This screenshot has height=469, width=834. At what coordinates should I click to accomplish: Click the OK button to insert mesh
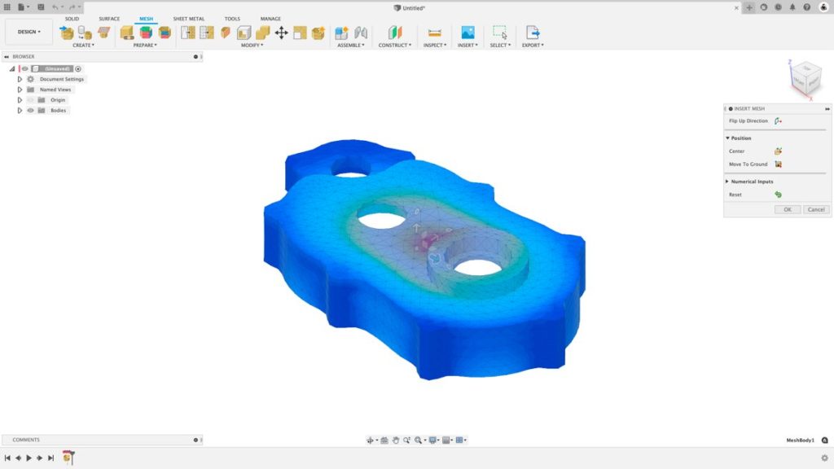pyautogui.click(x=787, y=209)
